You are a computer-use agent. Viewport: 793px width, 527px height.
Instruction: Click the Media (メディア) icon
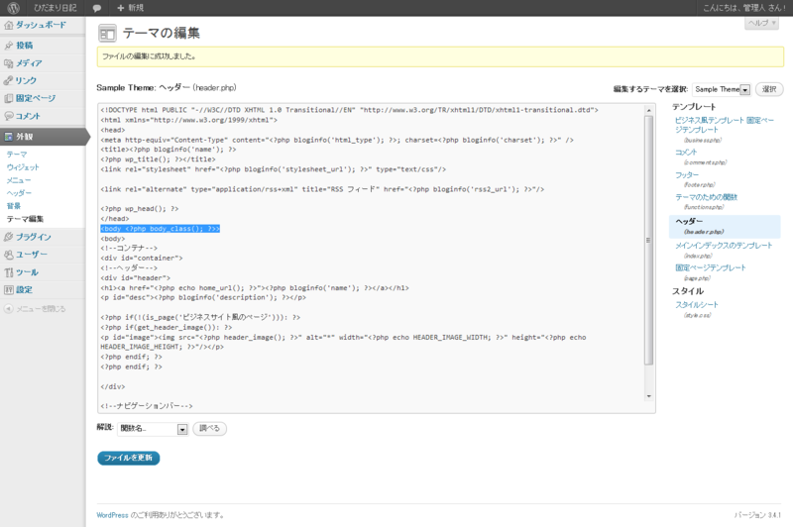9,63
